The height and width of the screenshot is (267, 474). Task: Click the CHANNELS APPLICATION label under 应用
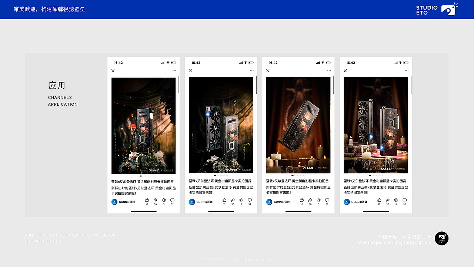63,101
